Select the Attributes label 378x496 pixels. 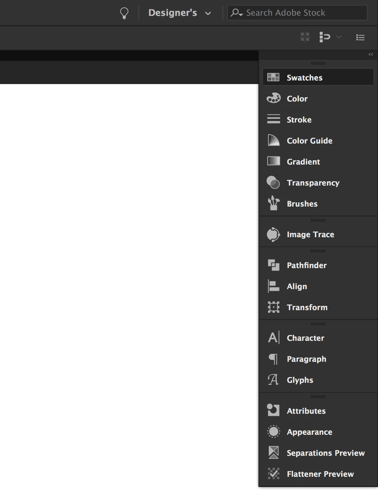point(306,411)
